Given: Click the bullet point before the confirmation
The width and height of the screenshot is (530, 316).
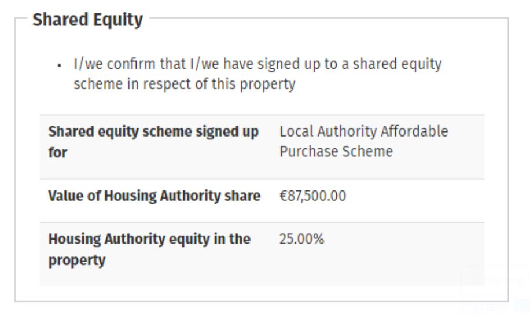Looking at the screenshot, I should (x=60, y=65).
